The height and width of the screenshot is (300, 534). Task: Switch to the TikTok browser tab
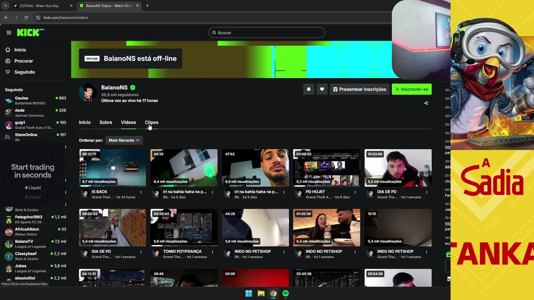coord(43,5)
